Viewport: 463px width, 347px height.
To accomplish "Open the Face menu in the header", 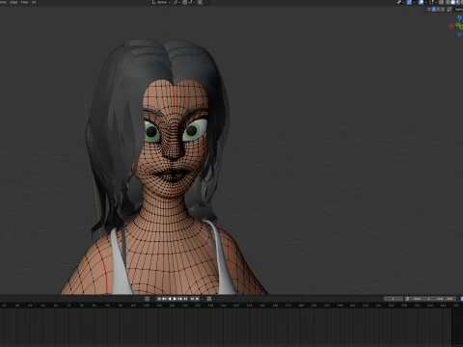I will pyautogui.click(x=24, y=2).
